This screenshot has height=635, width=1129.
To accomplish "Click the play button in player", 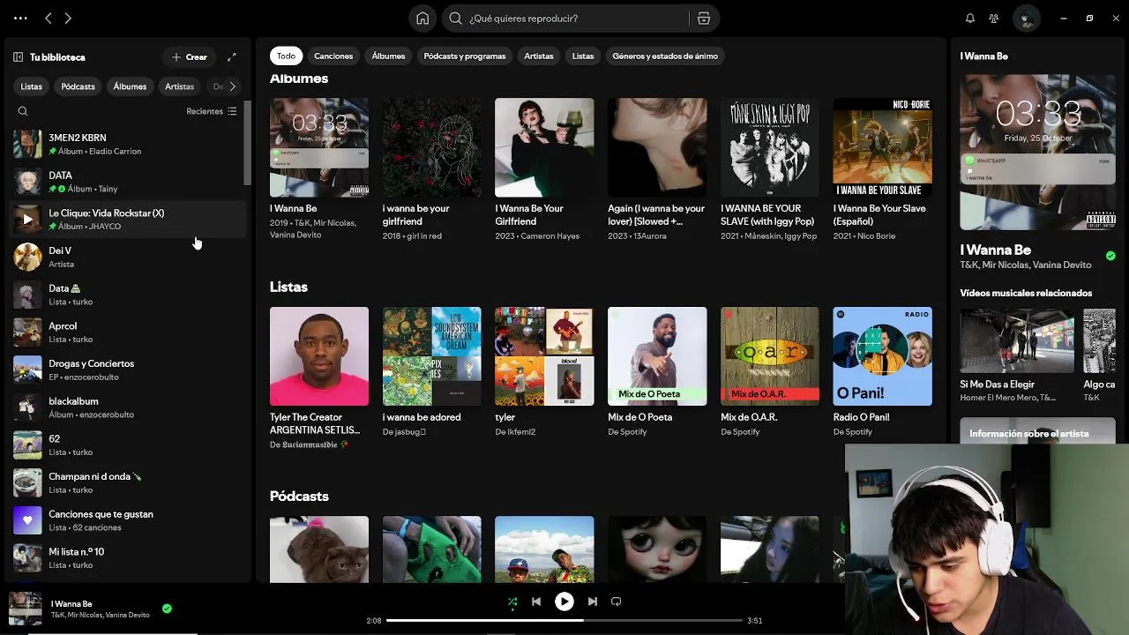I will [564, 601].
